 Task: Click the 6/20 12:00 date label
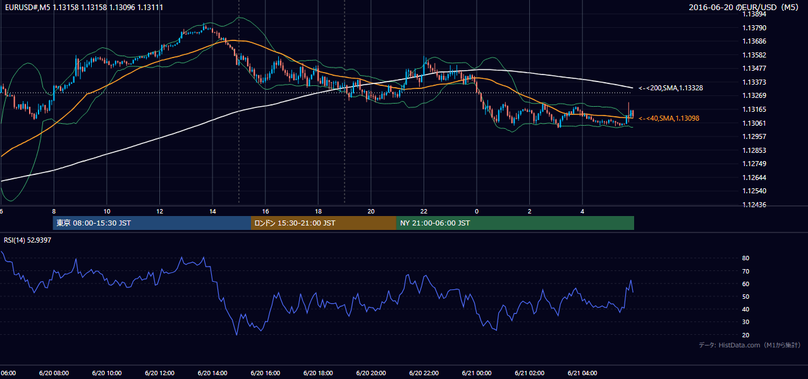pyautogui.click(x=159, y=373)
